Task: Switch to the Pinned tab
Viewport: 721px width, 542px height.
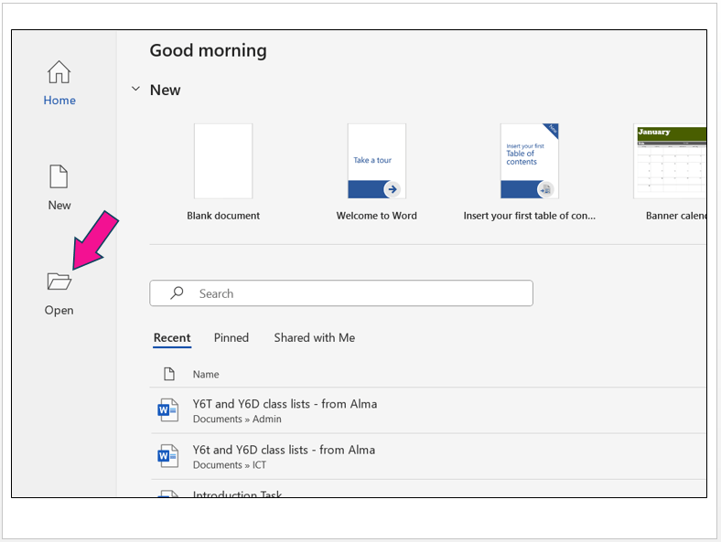Action: point(231,337)
